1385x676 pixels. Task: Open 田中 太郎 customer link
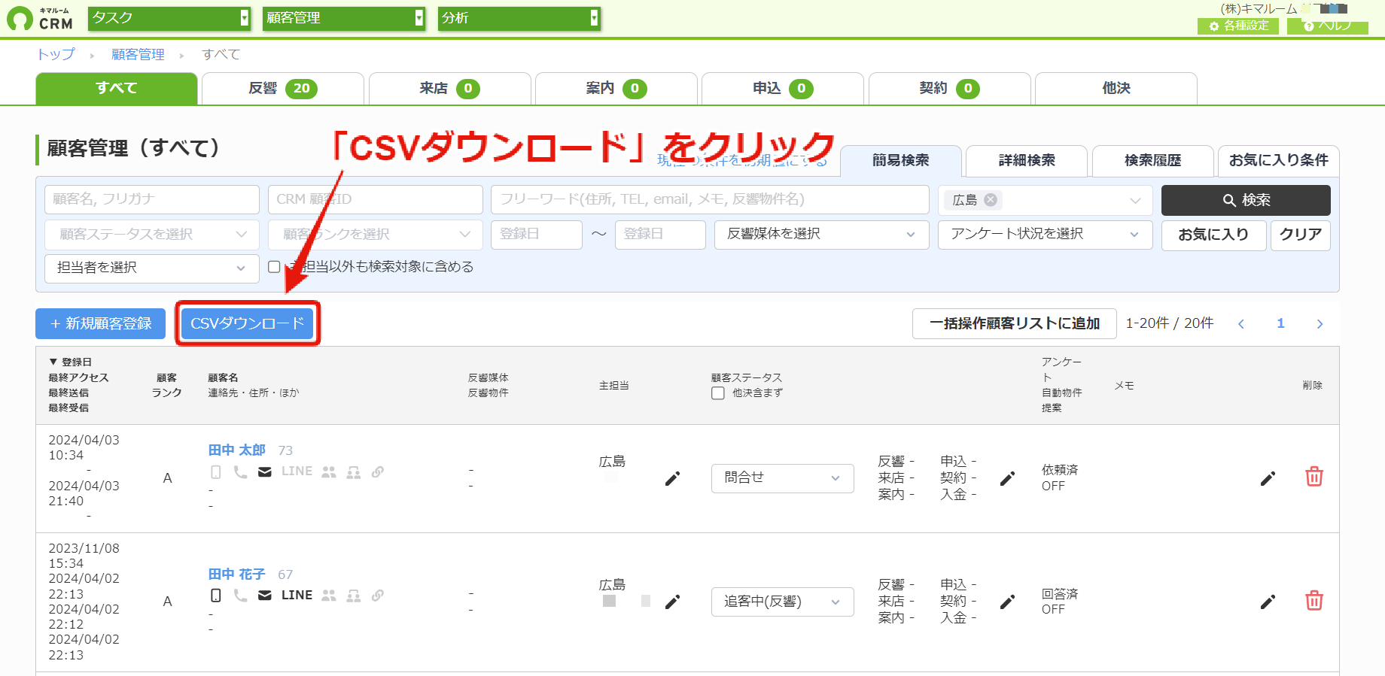pyautogui.click(x=237, y=450)
